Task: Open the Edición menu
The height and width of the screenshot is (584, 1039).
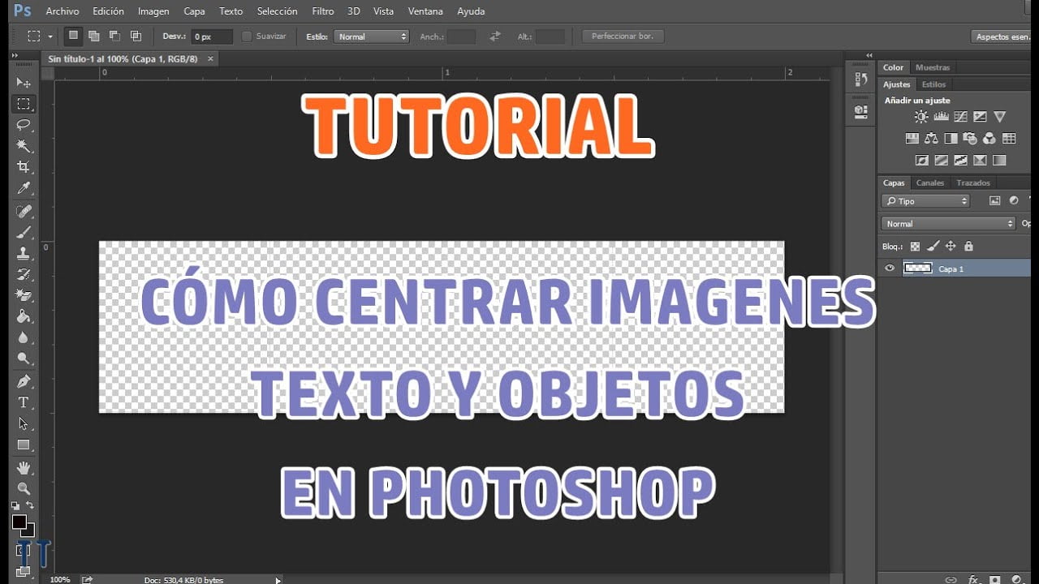Action: tap(109, 11)
